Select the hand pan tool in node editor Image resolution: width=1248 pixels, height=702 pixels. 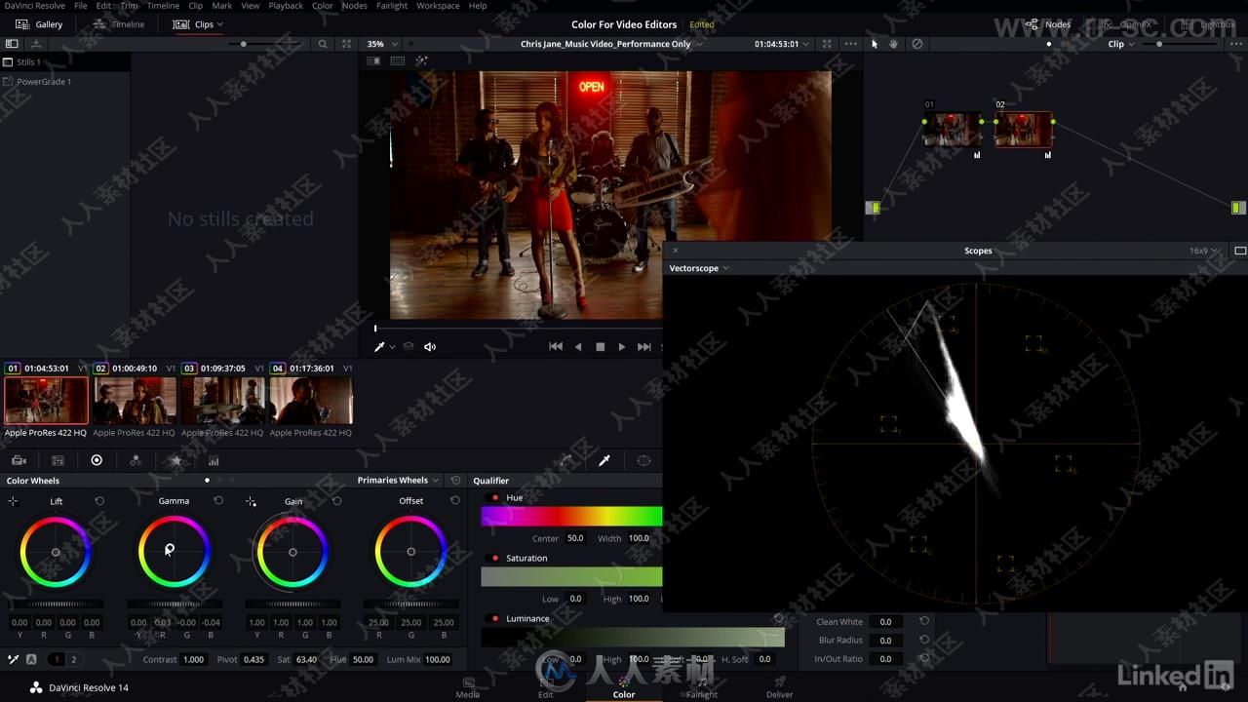coord(893,44)
